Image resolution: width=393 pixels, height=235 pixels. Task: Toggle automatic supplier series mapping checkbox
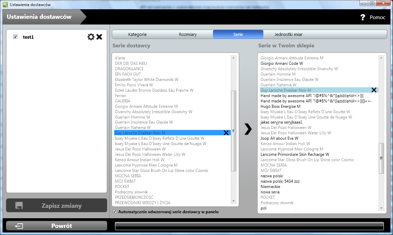coord(115,212)
